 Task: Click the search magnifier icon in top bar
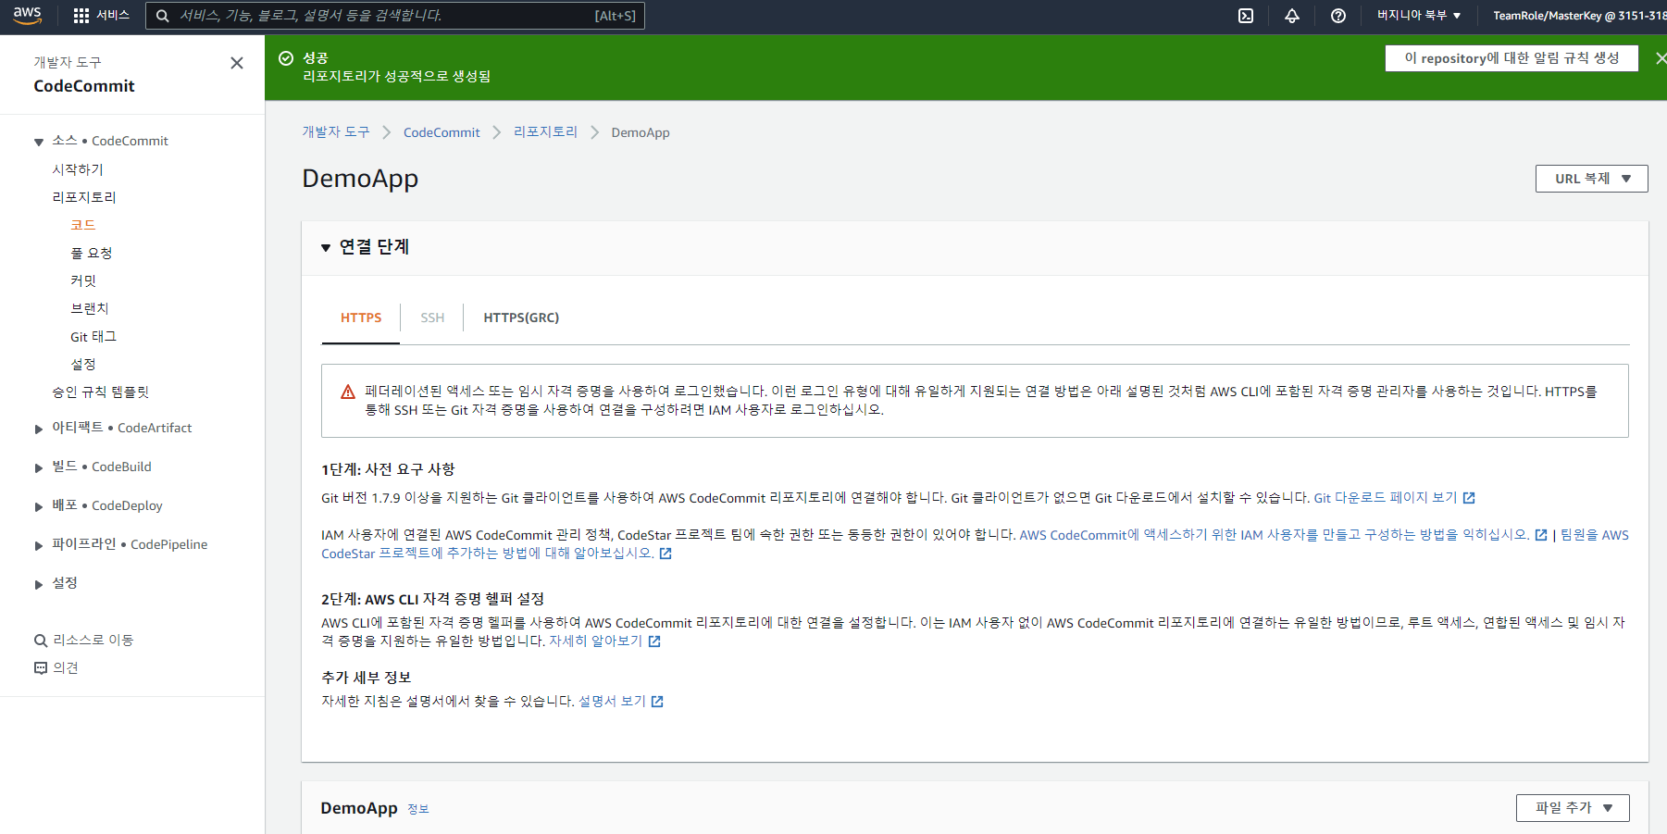(163, 16)
